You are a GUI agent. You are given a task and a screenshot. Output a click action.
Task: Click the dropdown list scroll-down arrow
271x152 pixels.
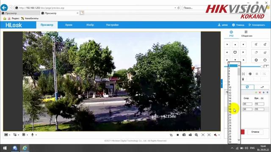(x=239, y=140)
